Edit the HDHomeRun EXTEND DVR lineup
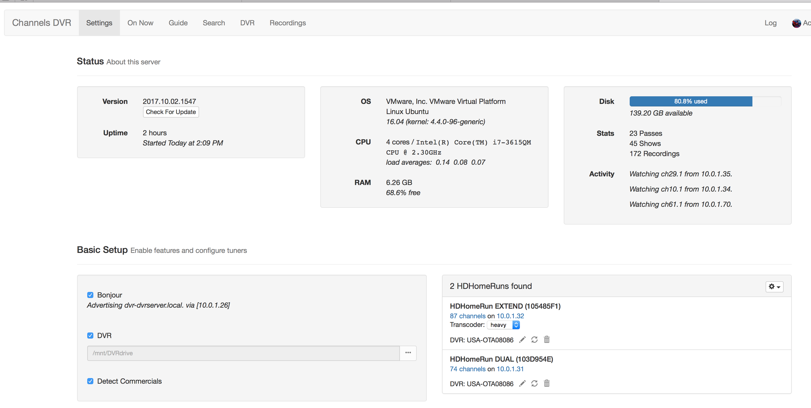811x408 pixels. [522, 340]
